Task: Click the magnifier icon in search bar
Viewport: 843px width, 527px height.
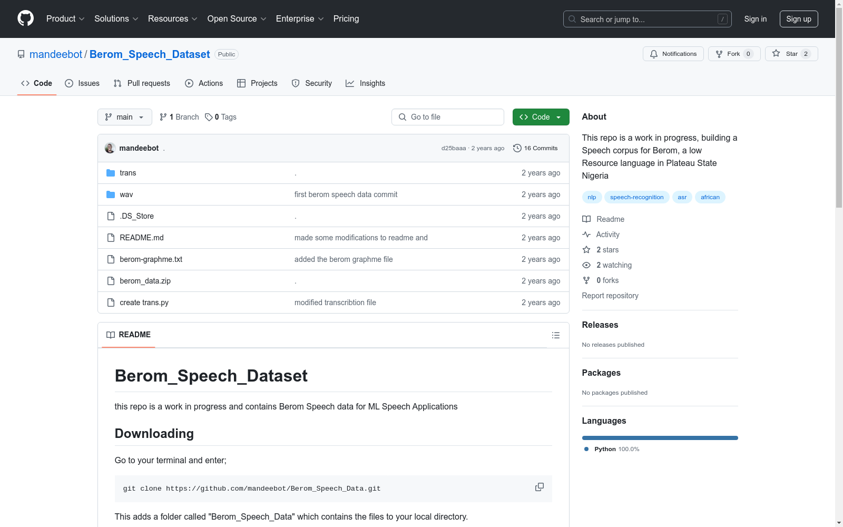Action: (572, 19)
